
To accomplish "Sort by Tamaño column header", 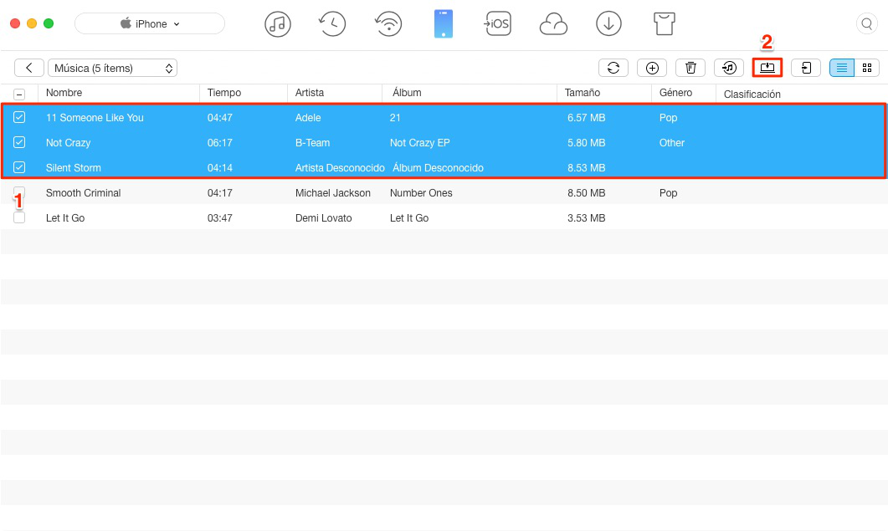I will (583, 93).
